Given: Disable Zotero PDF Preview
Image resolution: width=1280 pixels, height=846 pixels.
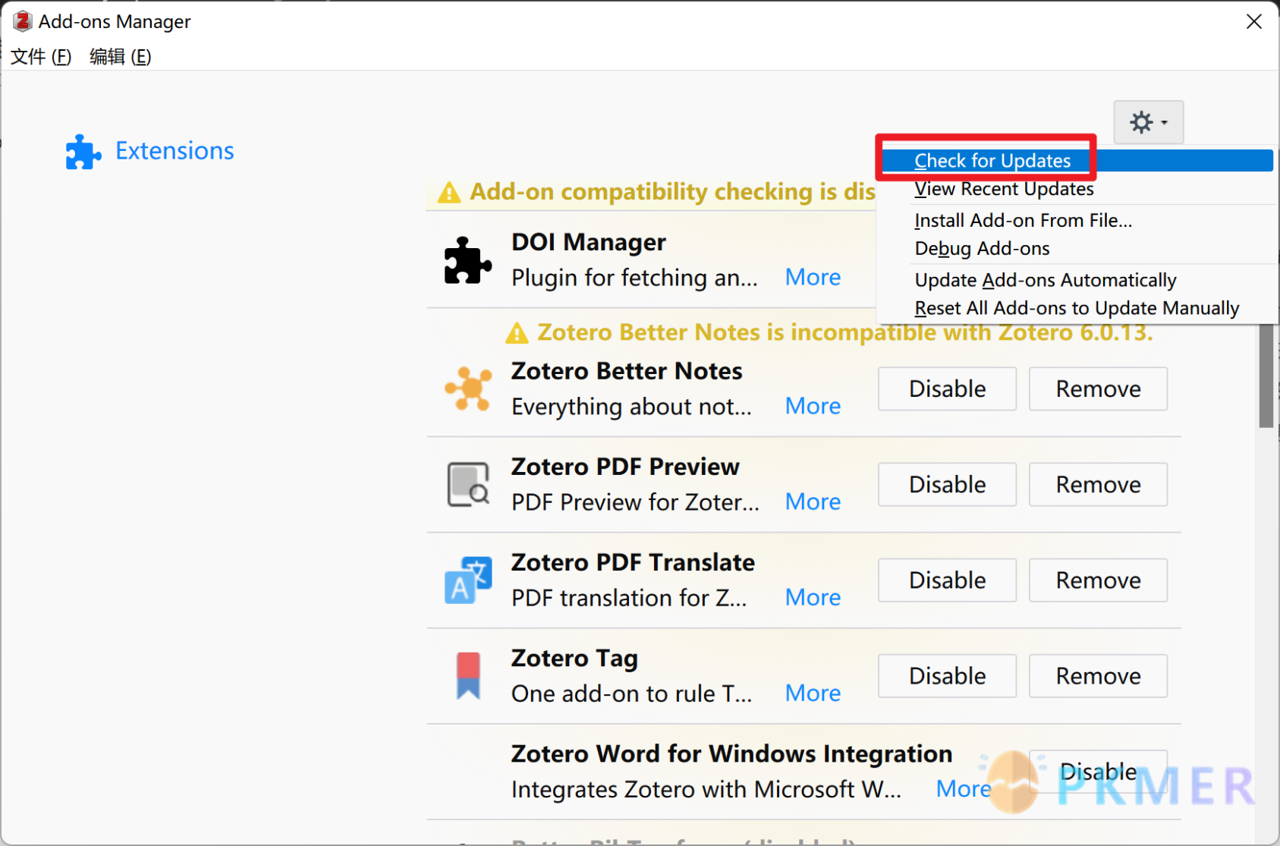Looking at the screenshot, I should tap(947, 484).
